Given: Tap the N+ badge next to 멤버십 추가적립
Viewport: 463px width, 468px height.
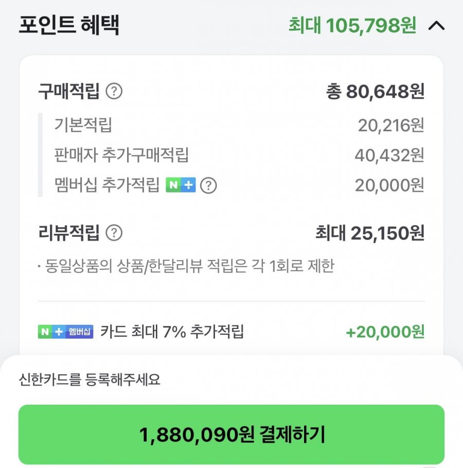Looking at the screenshot, I should [x=181, y=185].
